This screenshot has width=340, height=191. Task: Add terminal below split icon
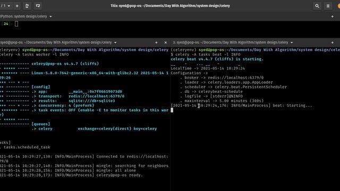[38, 6]
